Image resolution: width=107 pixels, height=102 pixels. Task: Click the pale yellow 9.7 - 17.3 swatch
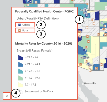(x=21, y=85)
